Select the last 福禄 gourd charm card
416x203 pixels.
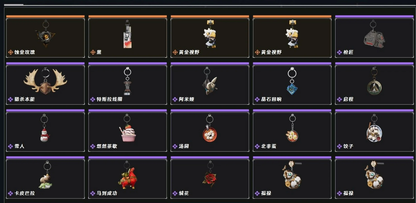374,179
